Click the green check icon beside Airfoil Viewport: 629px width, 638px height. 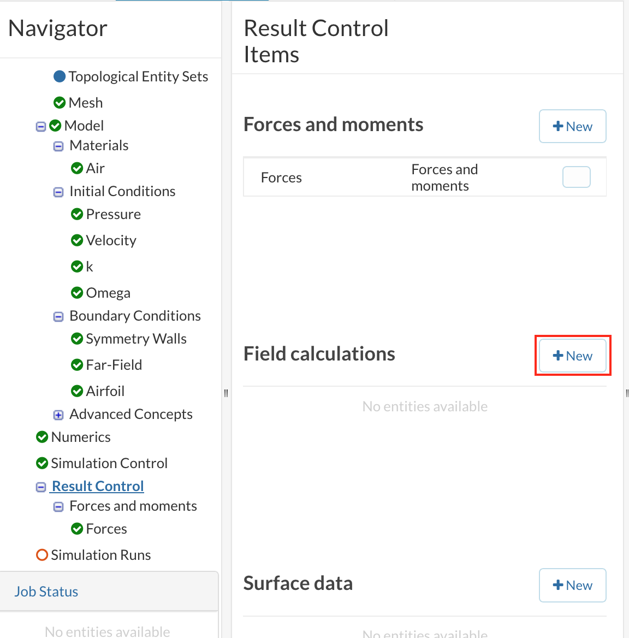pos(77,391)
